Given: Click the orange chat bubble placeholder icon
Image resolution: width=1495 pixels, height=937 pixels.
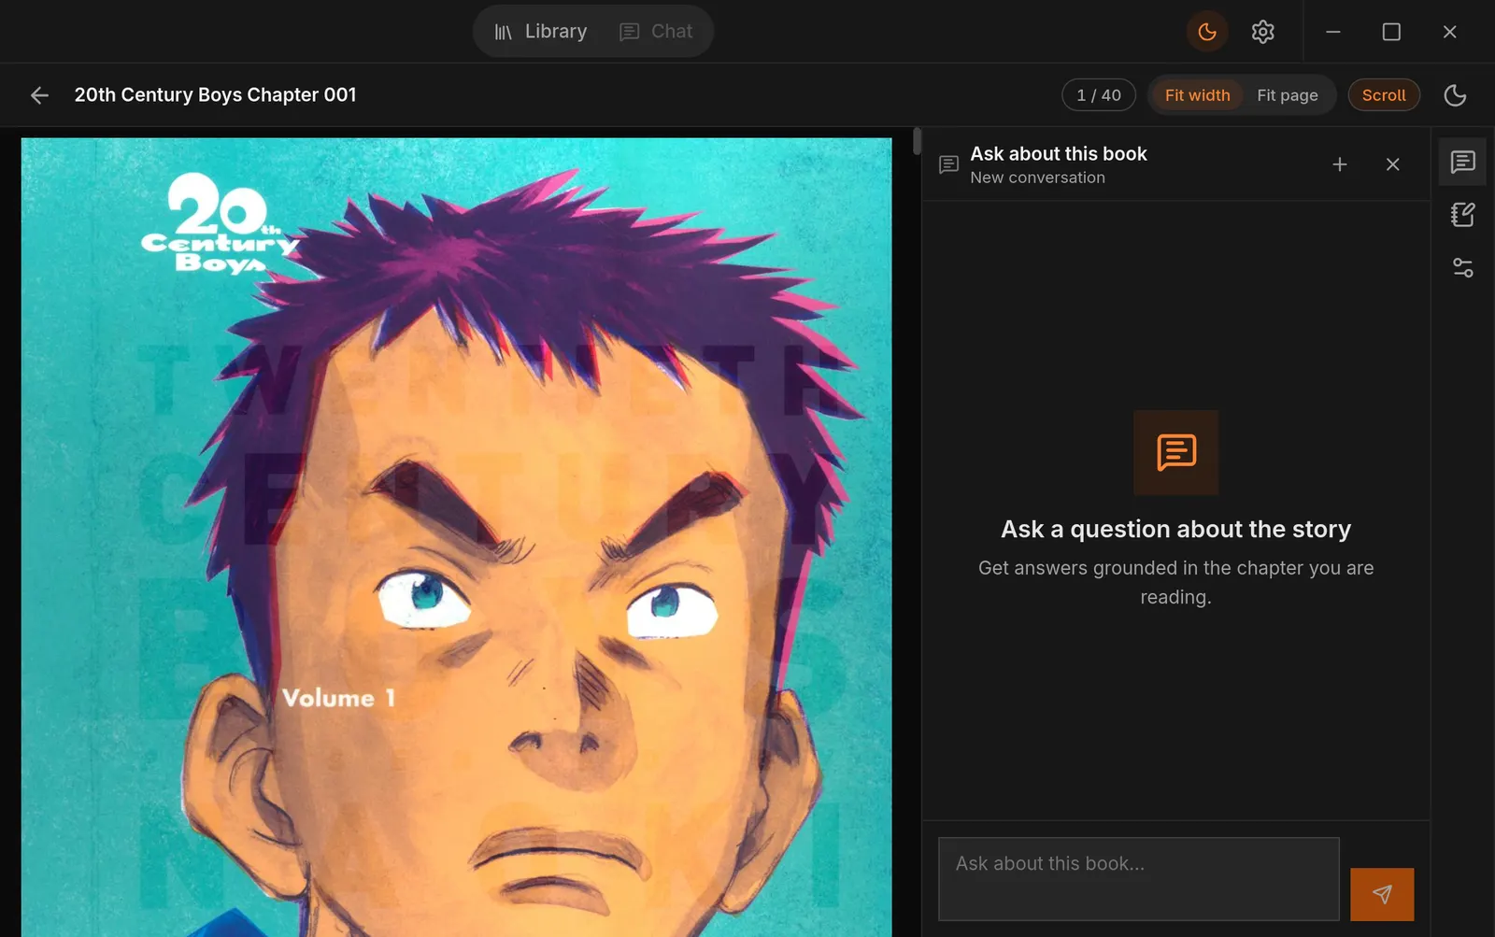Looking at the screenshot, I should pos(1175,452).
